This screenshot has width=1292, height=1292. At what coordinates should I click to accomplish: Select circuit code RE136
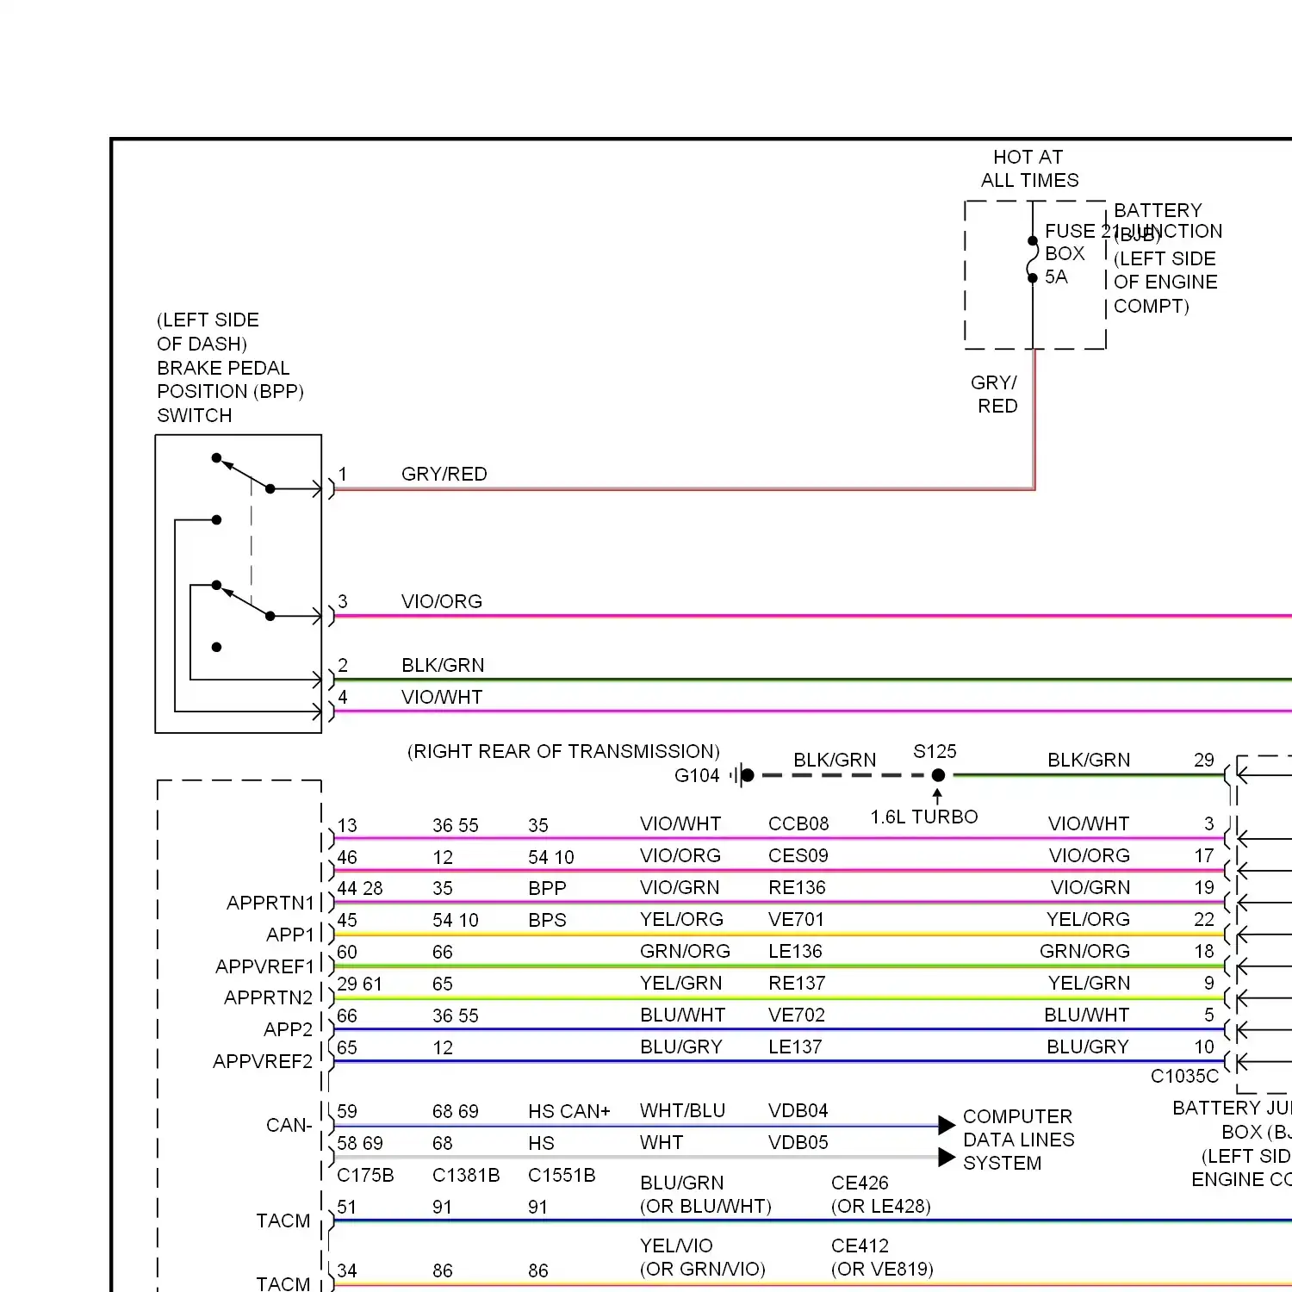tap(797, 887)
